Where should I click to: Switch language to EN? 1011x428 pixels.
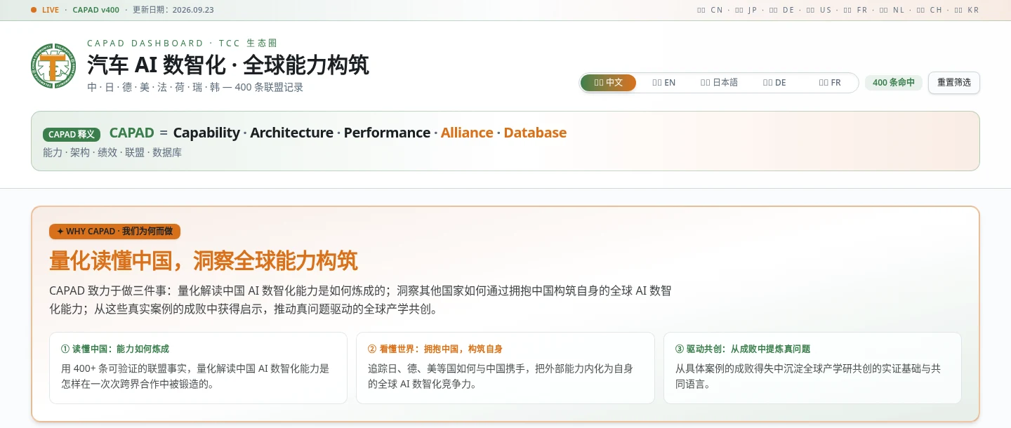pos(663,83)
